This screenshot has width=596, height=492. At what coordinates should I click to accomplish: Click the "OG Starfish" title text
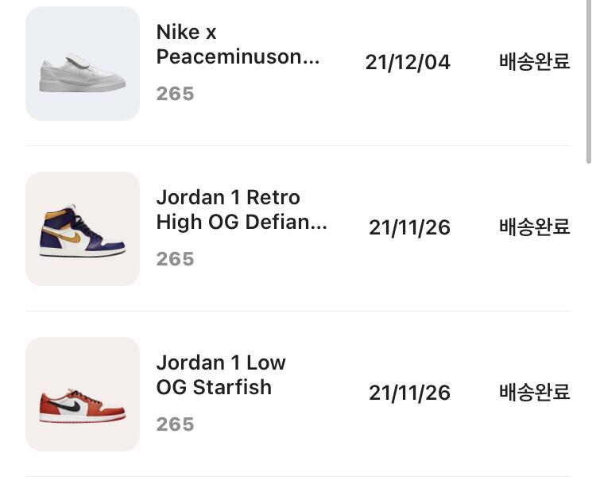214,387
